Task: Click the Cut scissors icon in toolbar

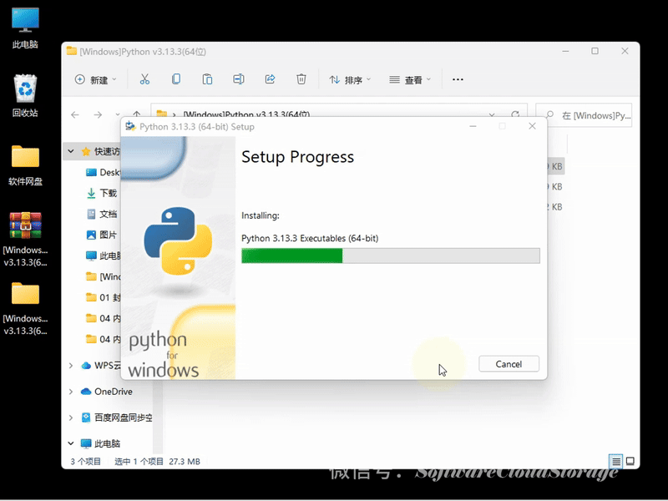Action: click(144, 79)
